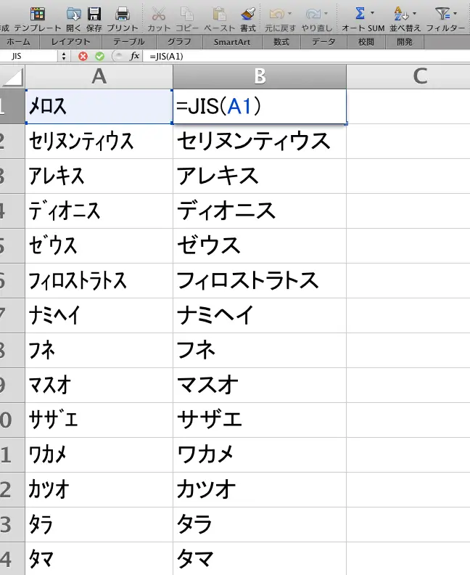
Task: Select full-width ゼウス cell
Action: point(260,245)
